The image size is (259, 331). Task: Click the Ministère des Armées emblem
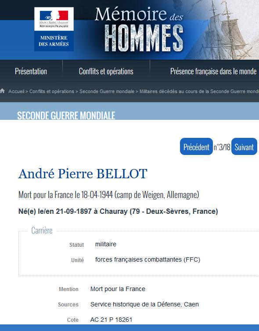coord(54,41)
